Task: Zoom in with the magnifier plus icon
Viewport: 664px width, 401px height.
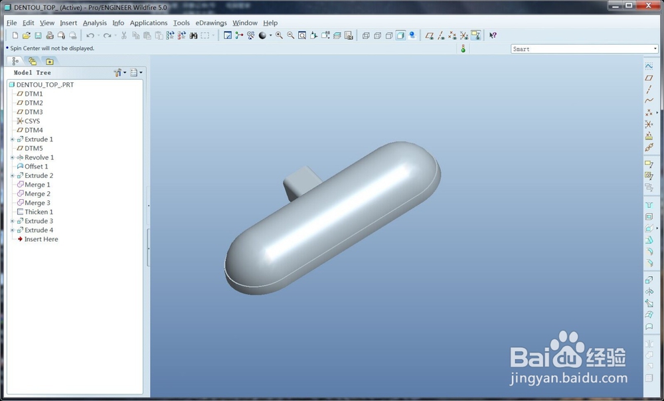Action: click(279, 36)
